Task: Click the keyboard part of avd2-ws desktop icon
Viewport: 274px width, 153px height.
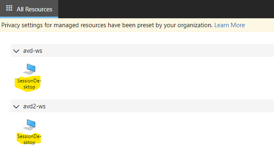Action: (x=28, y=128)
